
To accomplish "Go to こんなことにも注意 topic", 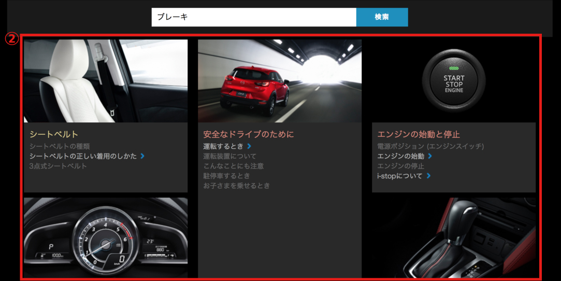I will point(233,166).
